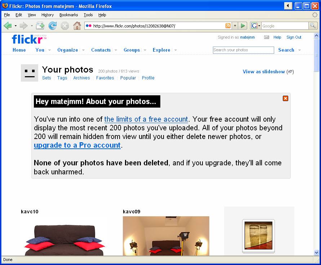Expand the address bar URL history dropdown

pos(235,26)
